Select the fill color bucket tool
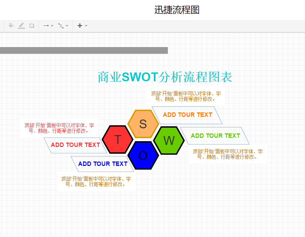This screenshot has width=305, height=237. coord(11,25)
